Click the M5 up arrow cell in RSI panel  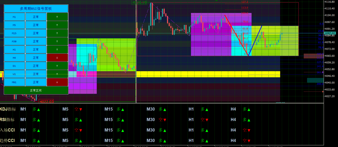coord(57,25)
